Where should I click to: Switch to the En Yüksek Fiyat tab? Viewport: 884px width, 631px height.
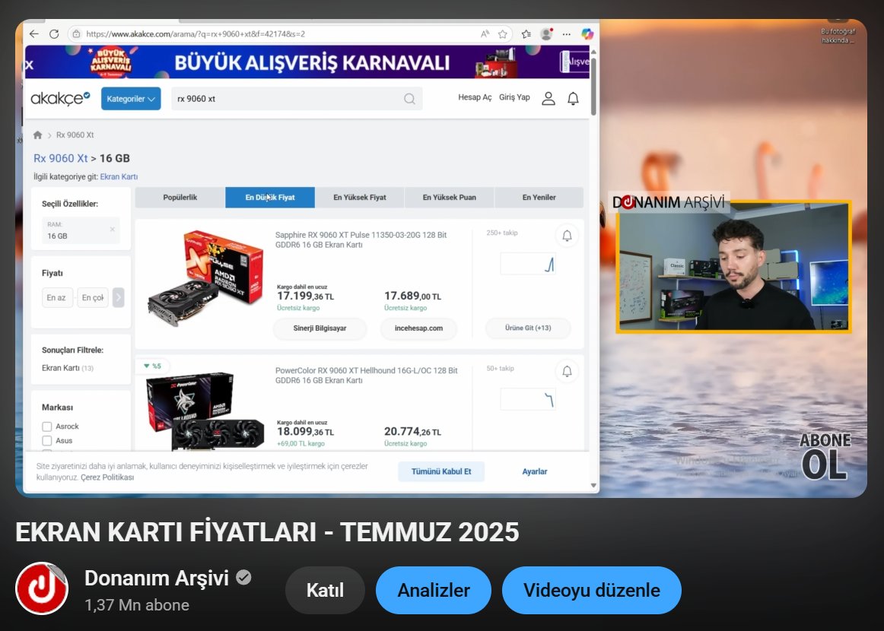(x=360, y=197)
